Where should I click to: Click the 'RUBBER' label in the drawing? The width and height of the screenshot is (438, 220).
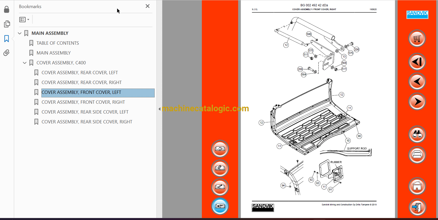[x=336, y=162]
